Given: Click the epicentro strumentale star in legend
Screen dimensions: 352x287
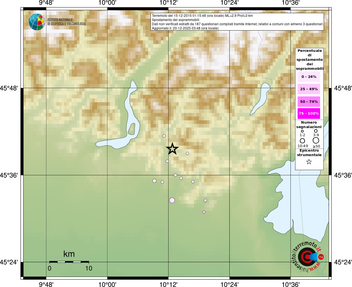Looking at the screenshot, I should click(x=309, y=162).
